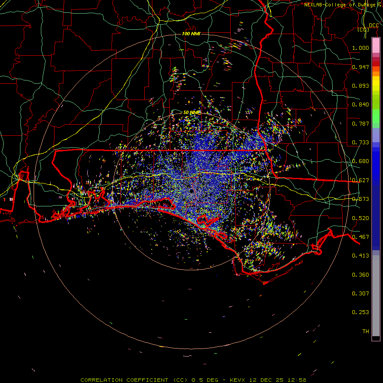Screen dimensions: 383x383
Task: Click the 0.680 scale value
Action: point(360,161)
